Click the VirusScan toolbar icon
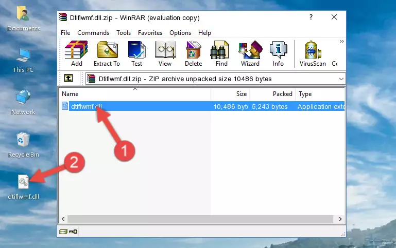396x248 pixels. (x=313, y=53)
